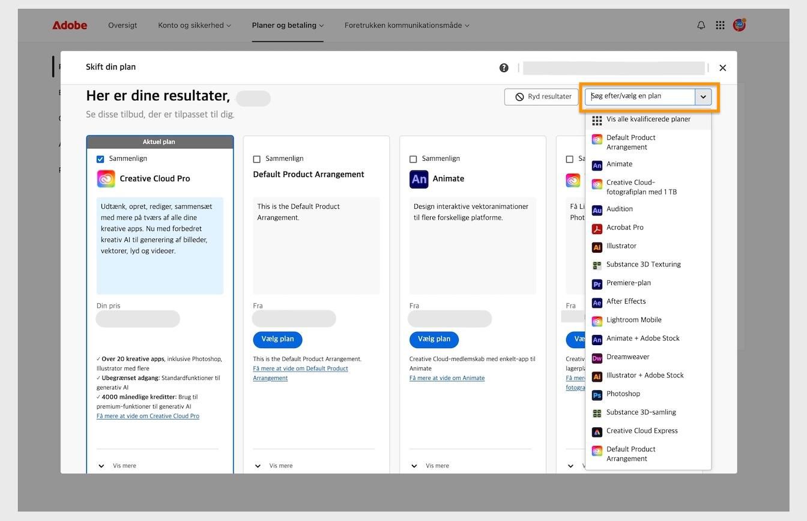Pick Acrobat Pro in the plan list
Screen dimensions: 807x521
pos(648,228)
